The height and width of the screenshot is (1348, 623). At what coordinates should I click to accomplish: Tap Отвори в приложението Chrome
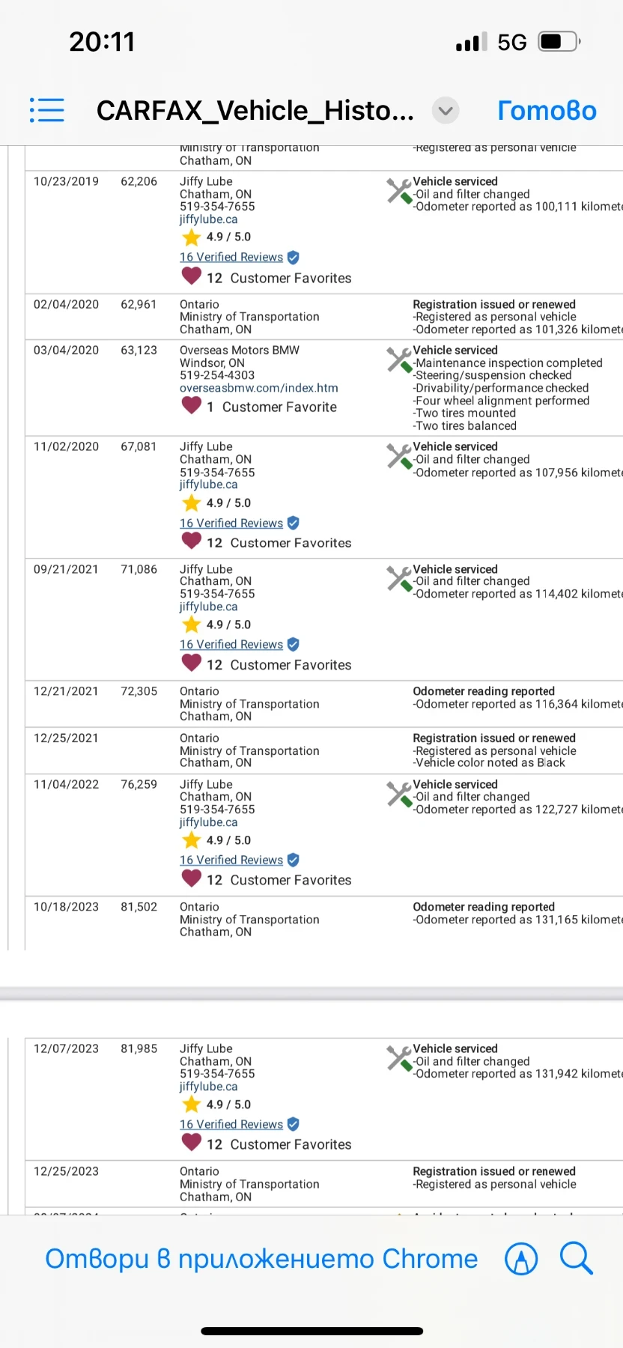[261, 1259]
